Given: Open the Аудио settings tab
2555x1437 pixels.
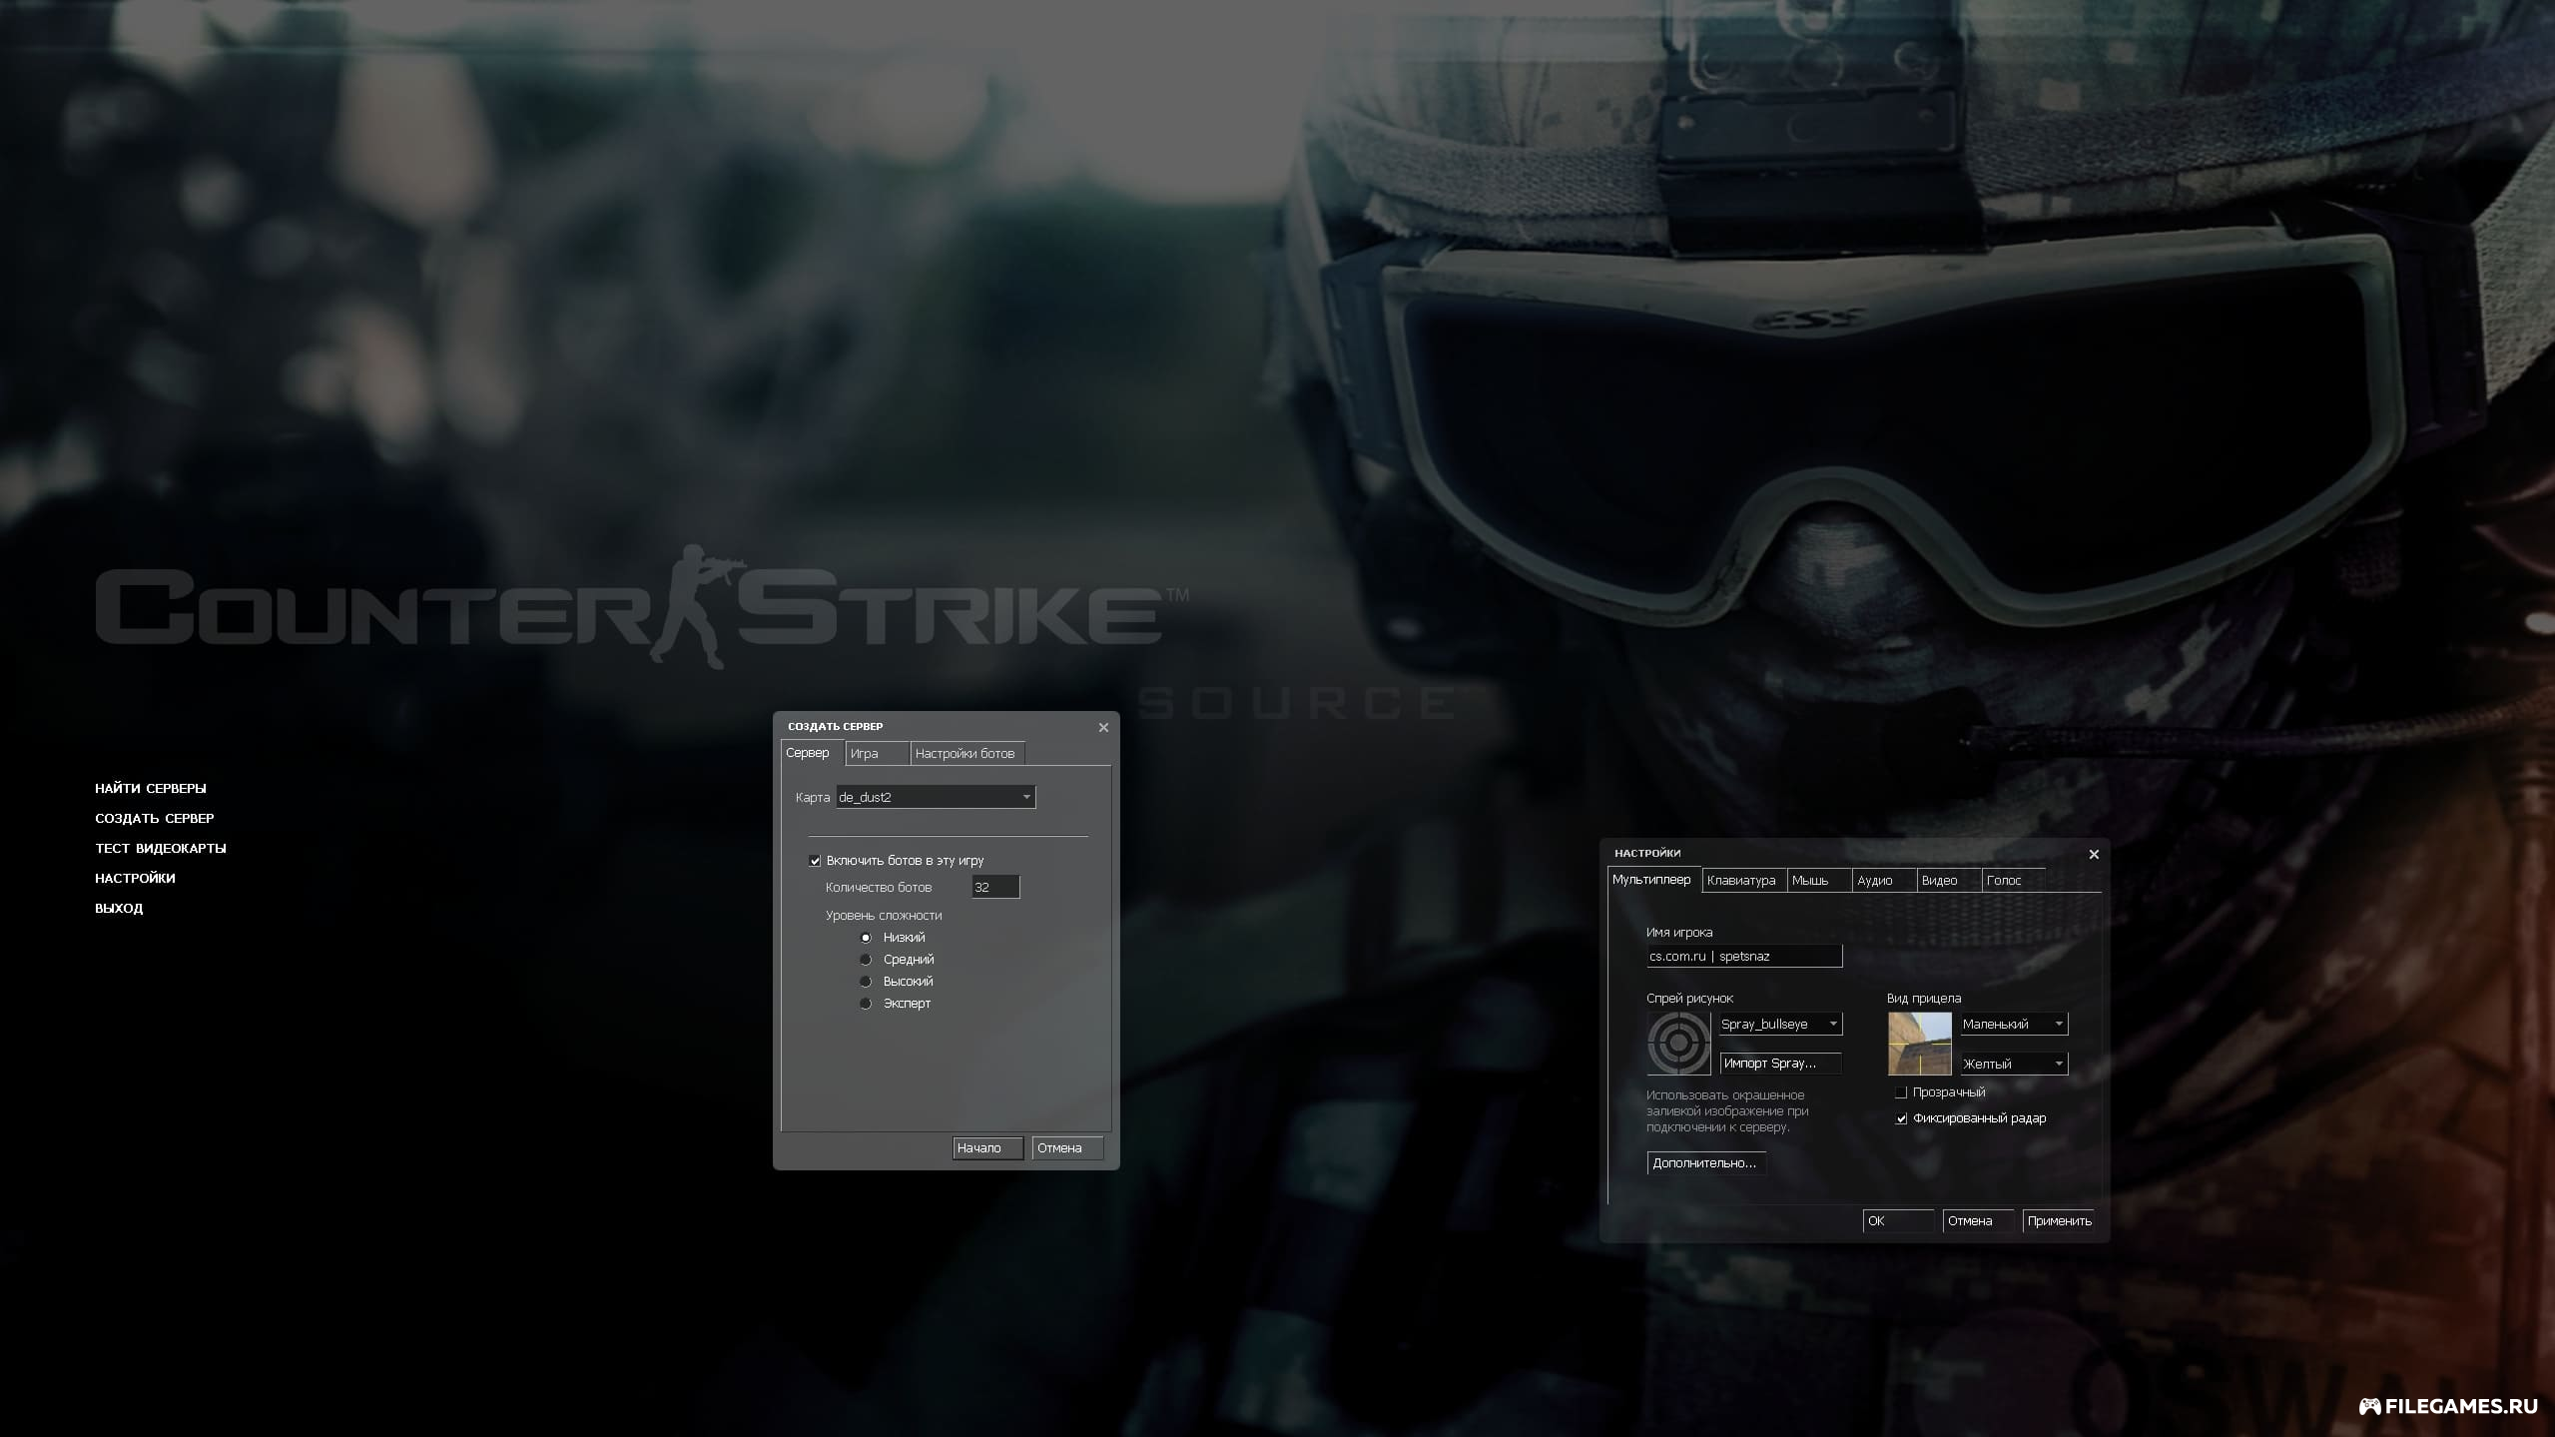Looking at the screenshot, I should 1884,881.
